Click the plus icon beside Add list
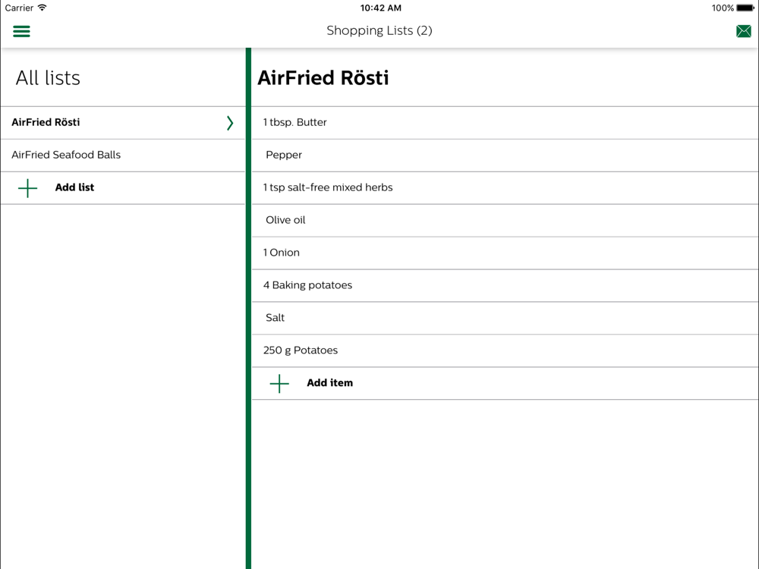The height and width of the screenshot is (569, 759). (x=27, y=188)
